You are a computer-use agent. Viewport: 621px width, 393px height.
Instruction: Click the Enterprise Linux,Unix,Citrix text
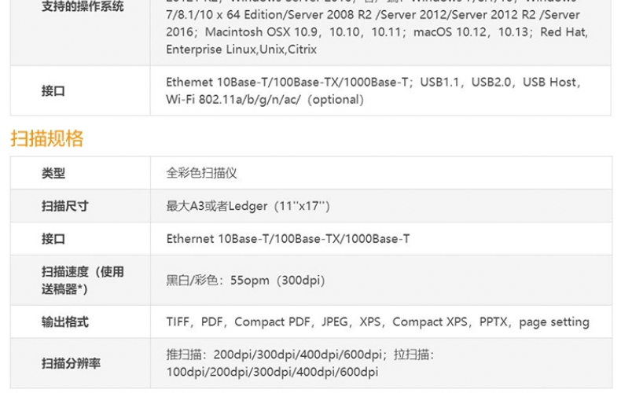pyautogui.click(x=241, y=50)
